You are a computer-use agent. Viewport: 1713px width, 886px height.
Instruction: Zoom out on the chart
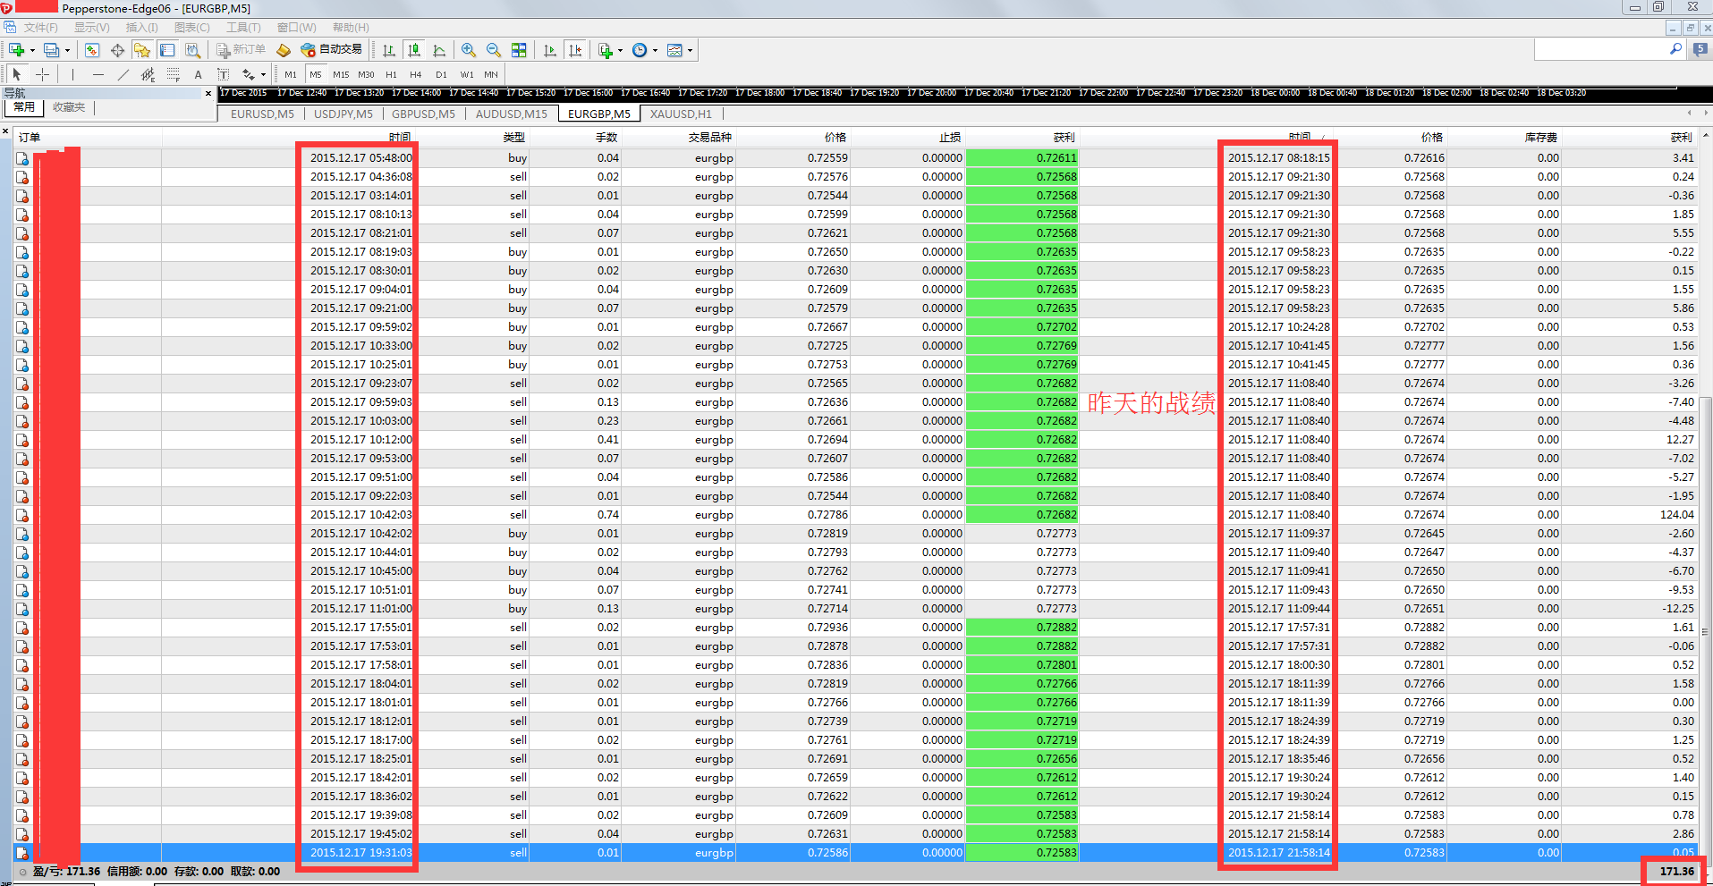click(x=493, y=50)
